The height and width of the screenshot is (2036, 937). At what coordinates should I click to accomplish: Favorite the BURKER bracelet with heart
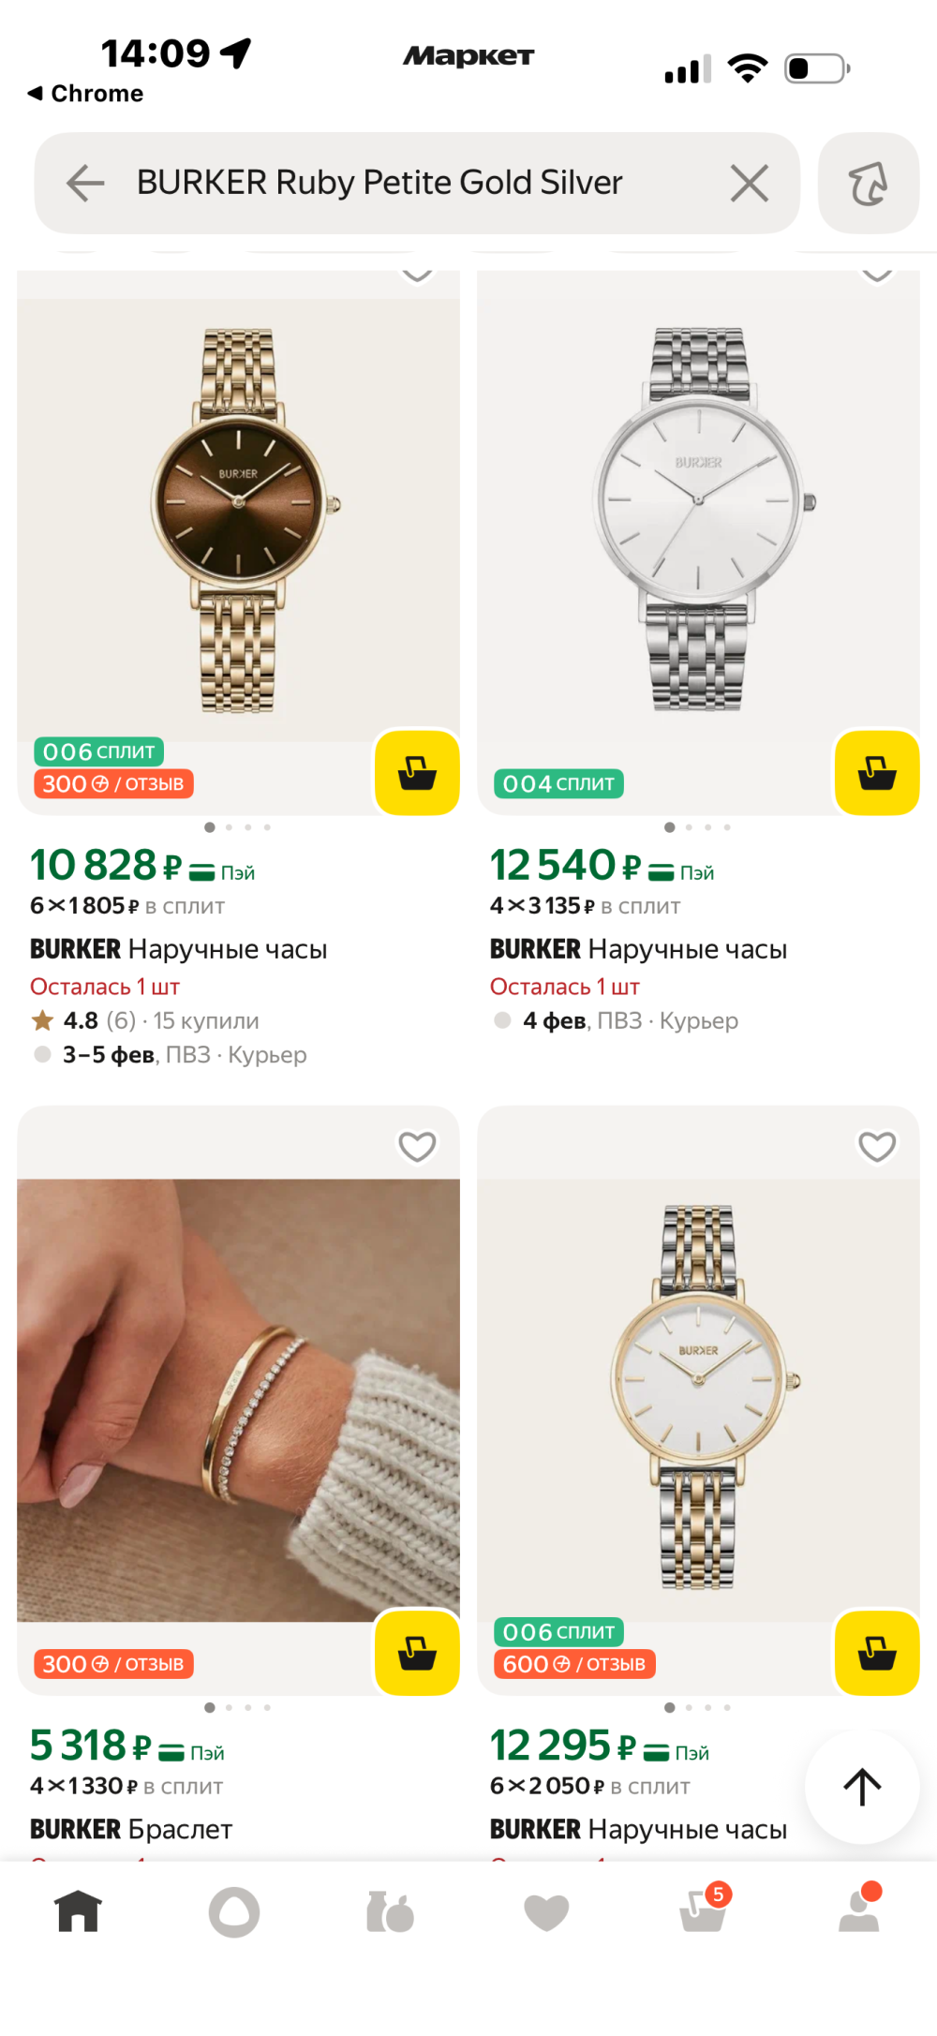417,1146
